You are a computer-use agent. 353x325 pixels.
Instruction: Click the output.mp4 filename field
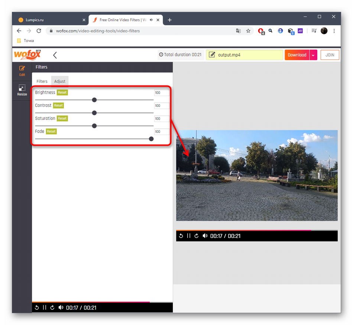(244, 55)
